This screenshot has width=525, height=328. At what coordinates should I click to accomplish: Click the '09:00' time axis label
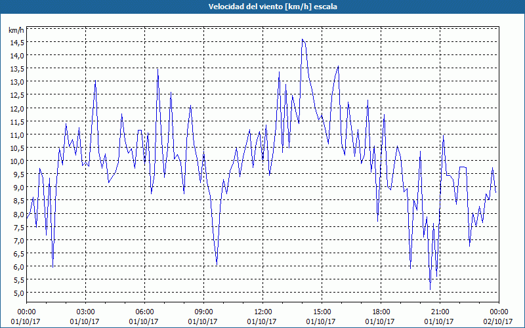[203, 312]
